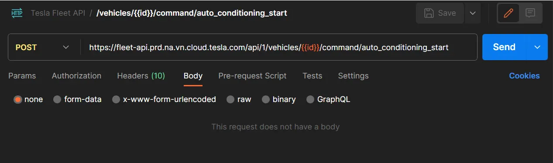Switch to Pre-request Script tab

pos(252,76)
